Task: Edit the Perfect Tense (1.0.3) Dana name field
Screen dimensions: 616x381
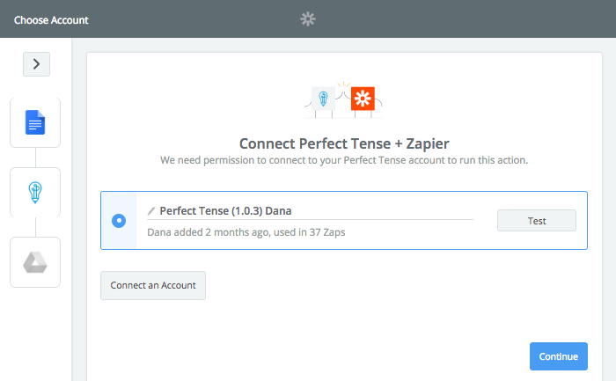Action: [310, 211]
